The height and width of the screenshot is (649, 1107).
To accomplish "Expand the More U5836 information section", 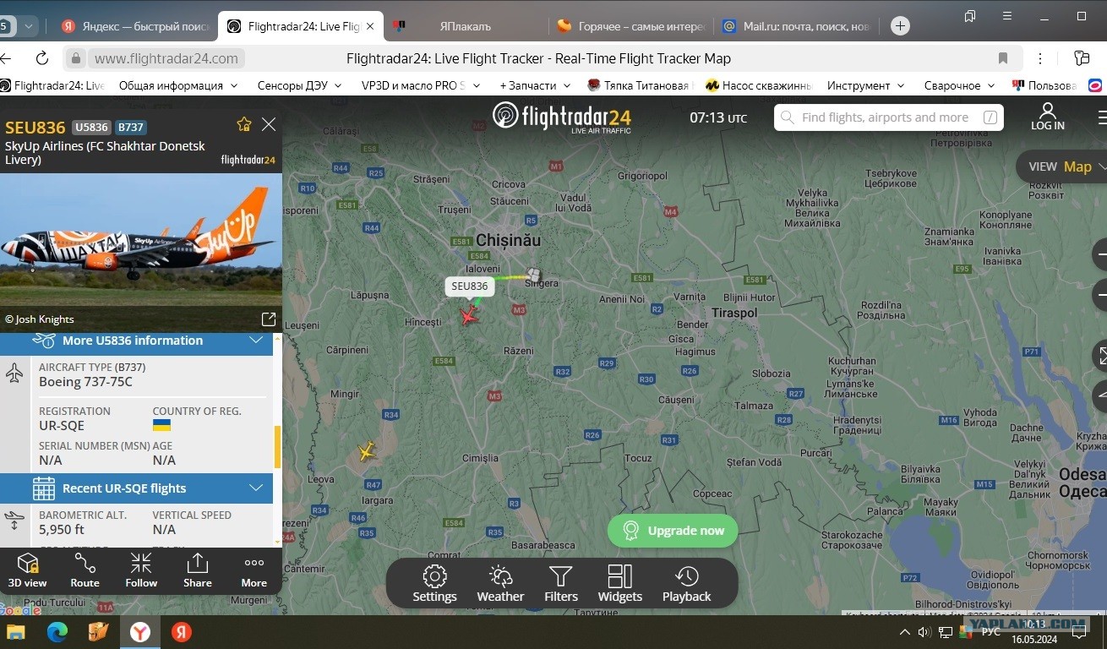I will pyautogui.click(x=136, y=341).
